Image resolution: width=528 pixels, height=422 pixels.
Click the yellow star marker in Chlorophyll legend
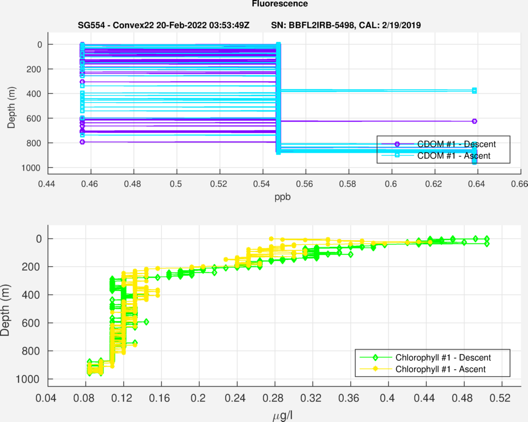pyautogui.click(x=375, y=369)
